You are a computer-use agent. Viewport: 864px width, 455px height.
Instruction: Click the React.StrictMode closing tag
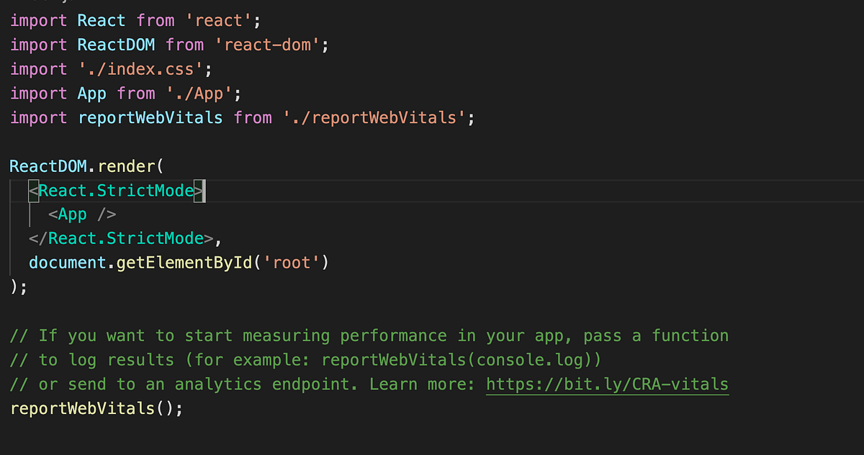pos(124,238)
